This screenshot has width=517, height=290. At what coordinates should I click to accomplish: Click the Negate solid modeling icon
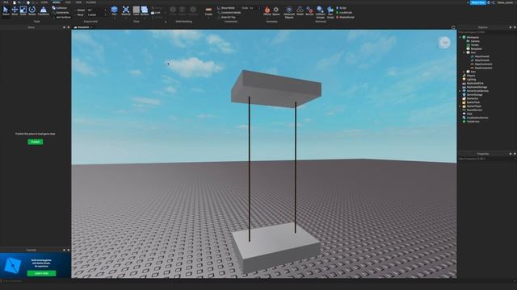coord(182,10)
